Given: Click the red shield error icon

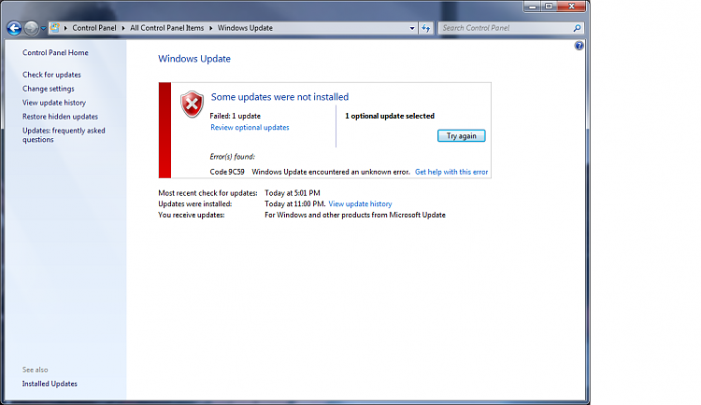Looking at the screenshot, I should point(193,105).
